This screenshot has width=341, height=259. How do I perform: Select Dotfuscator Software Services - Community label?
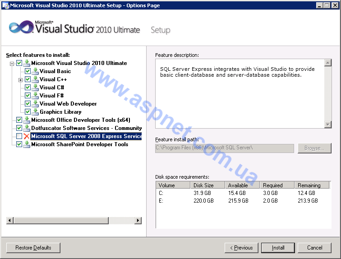(x=86, y=128)
